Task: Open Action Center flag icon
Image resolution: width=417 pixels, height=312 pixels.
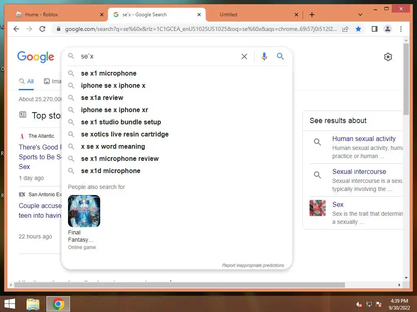Action: pos(379,304)
